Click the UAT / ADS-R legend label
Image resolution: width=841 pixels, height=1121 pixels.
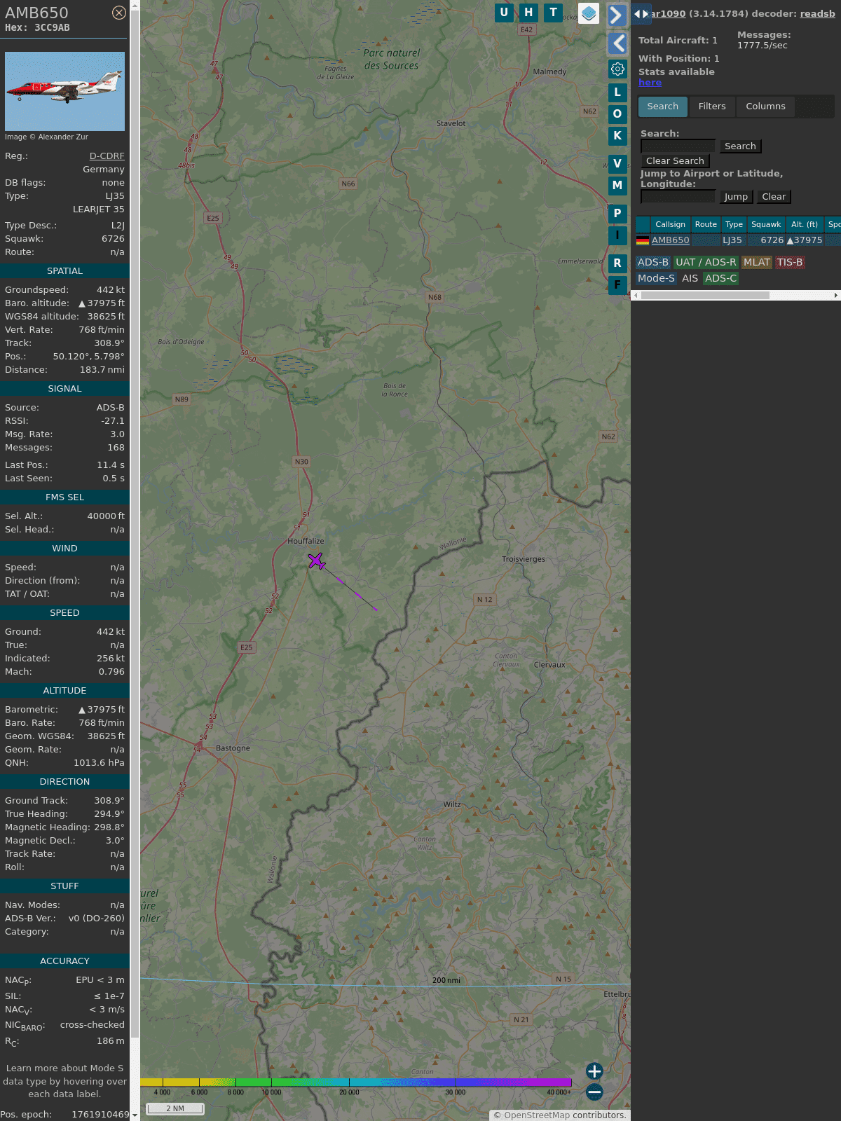pos(706,262)
